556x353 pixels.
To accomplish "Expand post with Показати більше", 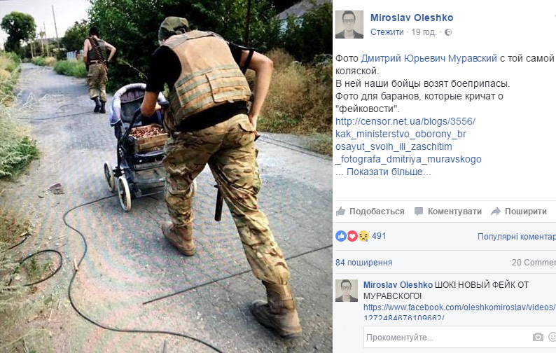I will (x=389, y=172).
